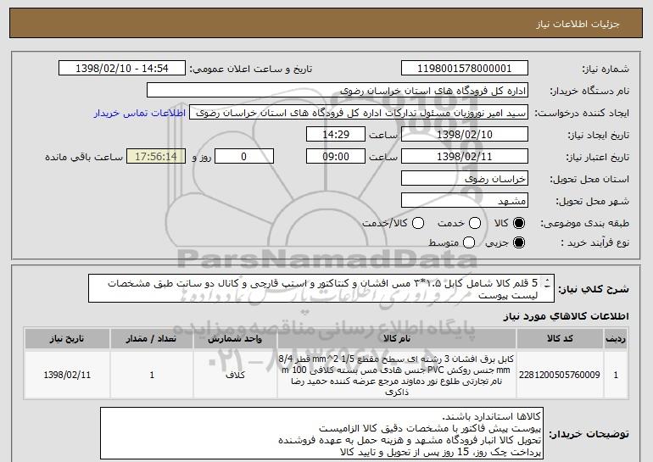This screenshot has height=462, width=653.
Task: Click the شرح کلی نیاز description text box
Action: (x=321, y=288)
